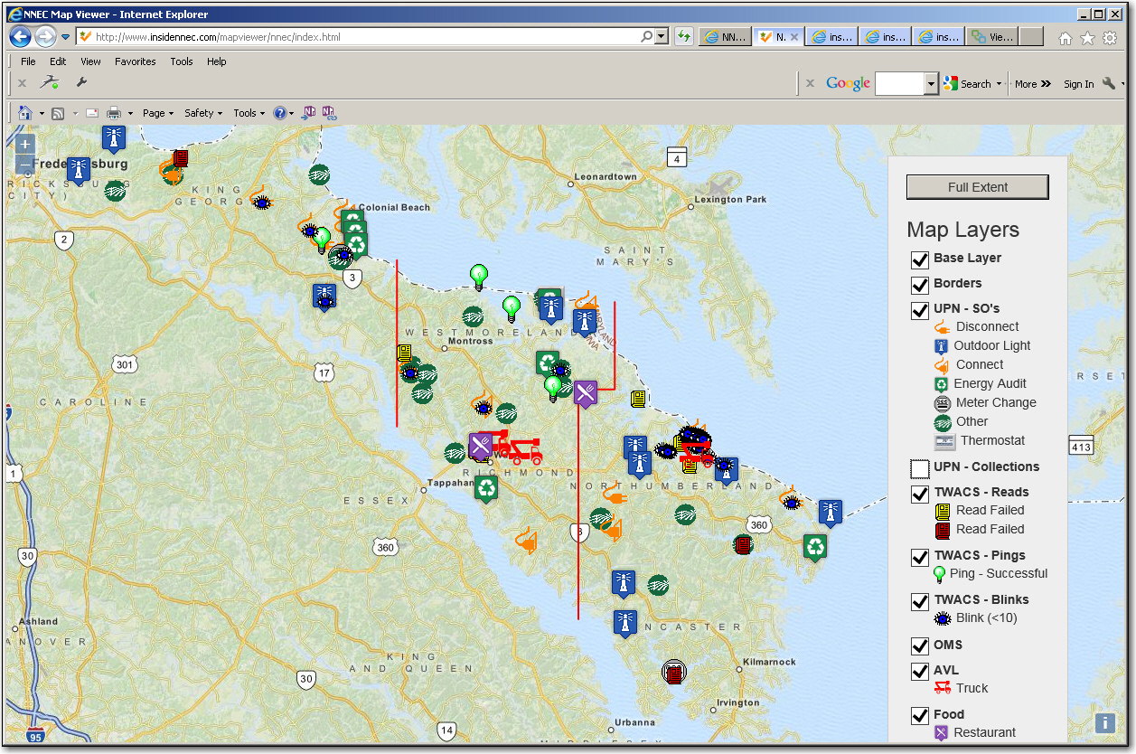Enable the UPN - Collections layer
Viewport: 1136px width, 754px height.
pyautogui.click(x=919, y=468)
